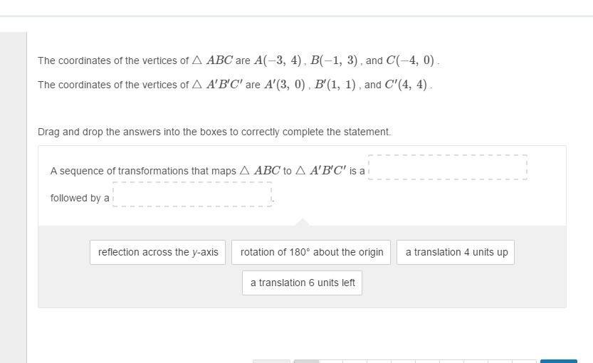Click the "followed by a" text

pos(80,198)
